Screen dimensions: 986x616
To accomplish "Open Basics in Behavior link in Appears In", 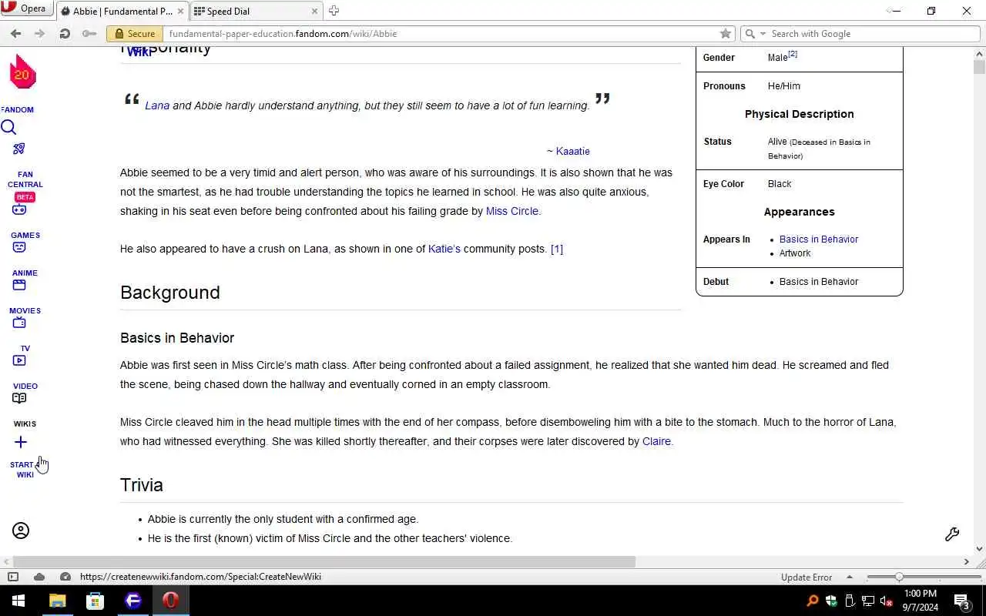I will (x=818, y=239).
